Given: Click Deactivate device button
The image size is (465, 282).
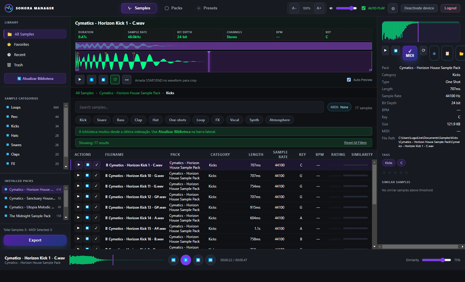Looking at the screenshot, I should 419,8.
